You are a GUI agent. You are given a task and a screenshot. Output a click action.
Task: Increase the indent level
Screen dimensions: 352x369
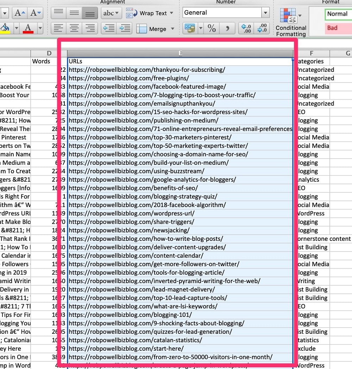(125, 29)
